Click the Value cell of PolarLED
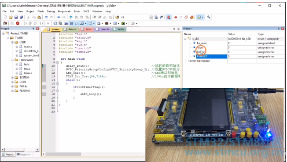Viewport: 287px width, 162px height. [x=242, y=57]
